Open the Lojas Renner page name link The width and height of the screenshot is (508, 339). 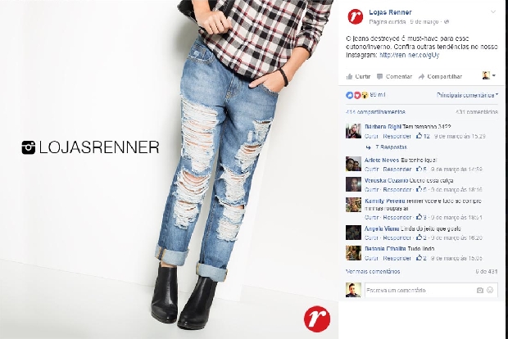coord(390,12)
